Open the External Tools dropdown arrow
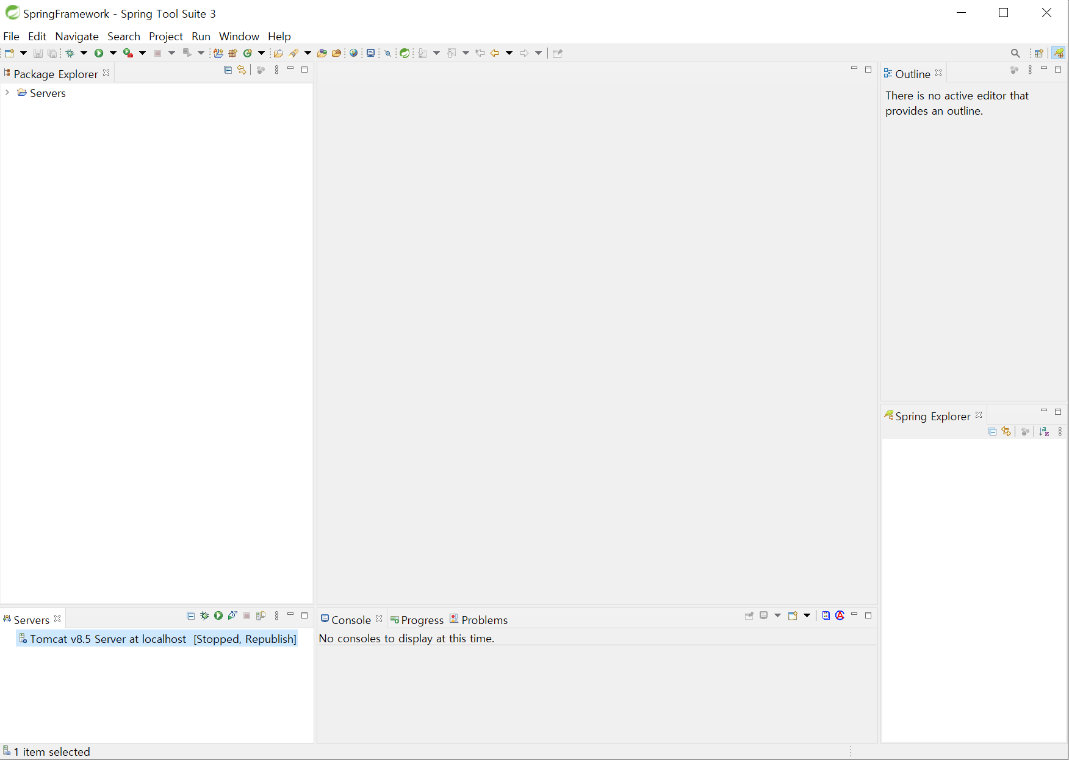 pyautogui.click(x=143, y=53)
